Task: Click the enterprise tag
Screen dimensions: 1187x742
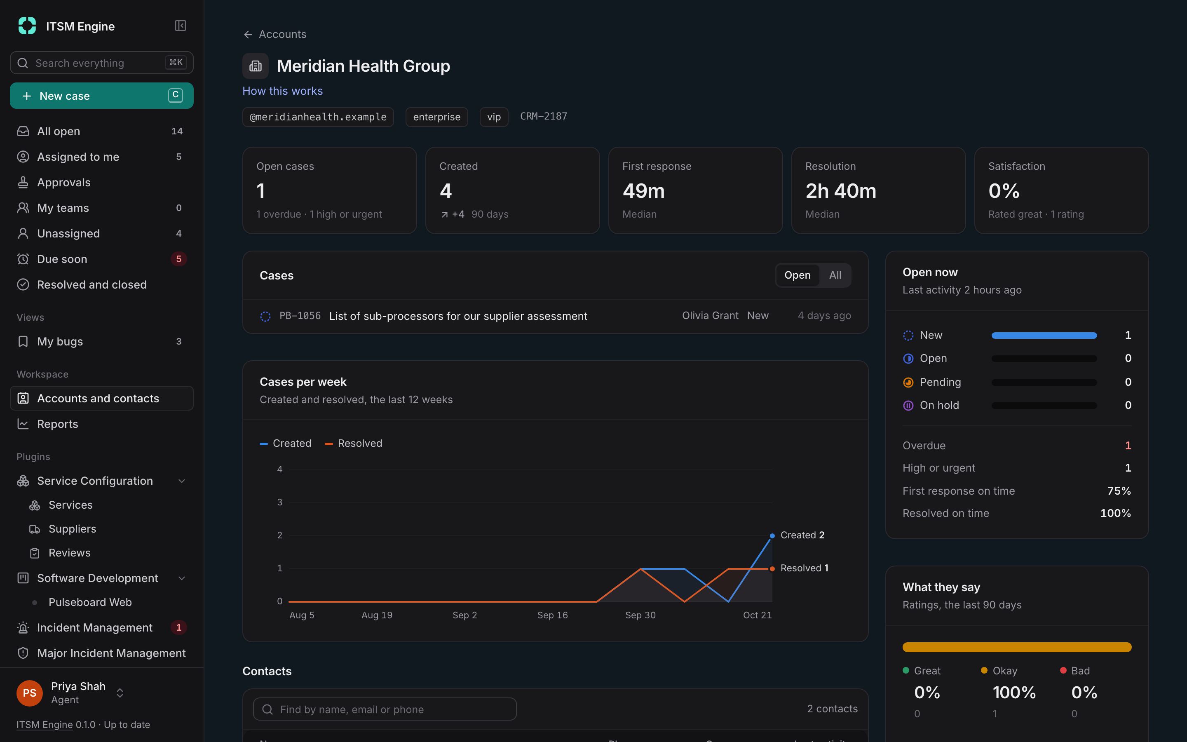Action: [x=436, y=117]
